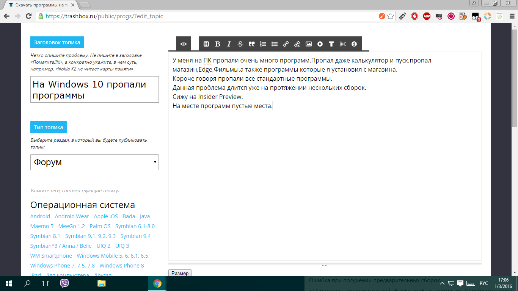Select the UIQ 3 tag
518x291 pixels.
(122, 246)
